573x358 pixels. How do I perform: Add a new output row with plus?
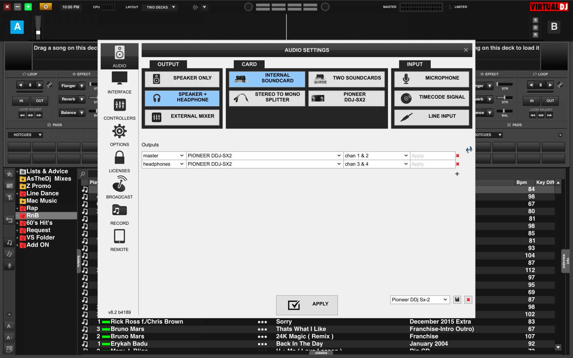[x=457, y=174]
